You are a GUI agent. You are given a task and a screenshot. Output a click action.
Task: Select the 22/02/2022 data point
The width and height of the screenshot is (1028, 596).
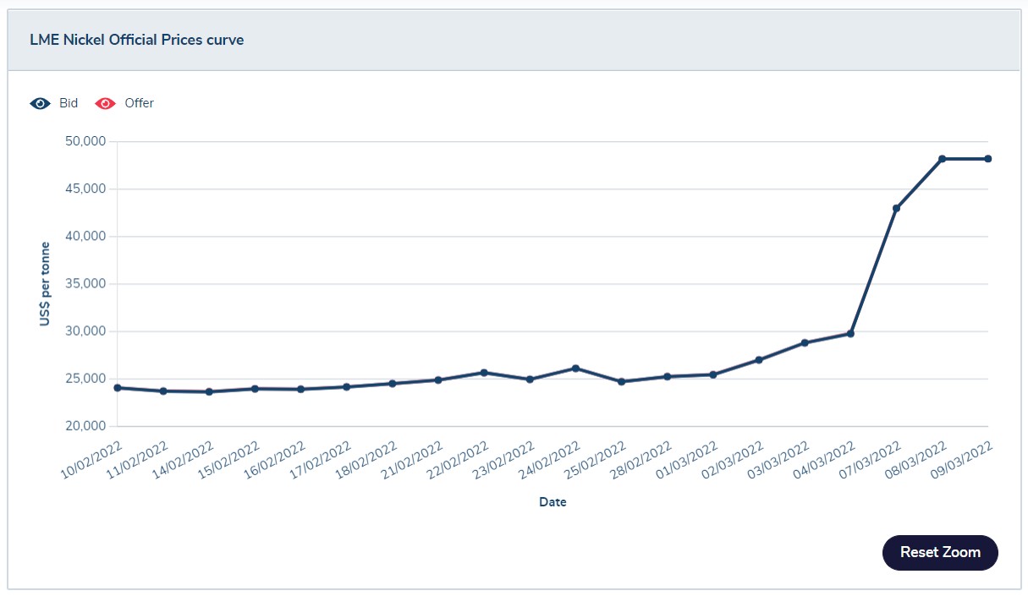484,372
